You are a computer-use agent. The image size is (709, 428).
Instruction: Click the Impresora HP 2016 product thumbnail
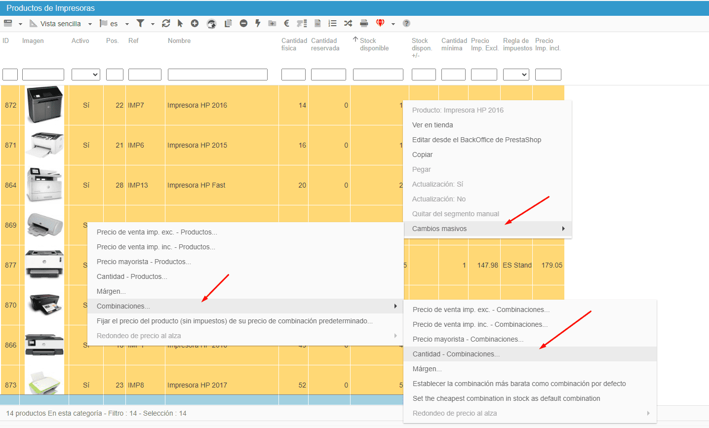(44, 105)
